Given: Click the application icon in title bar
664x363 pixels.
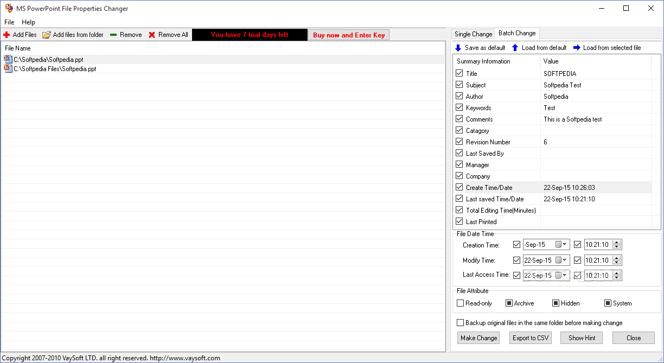Looking at the screenshot, I should [x=9, y=8].
